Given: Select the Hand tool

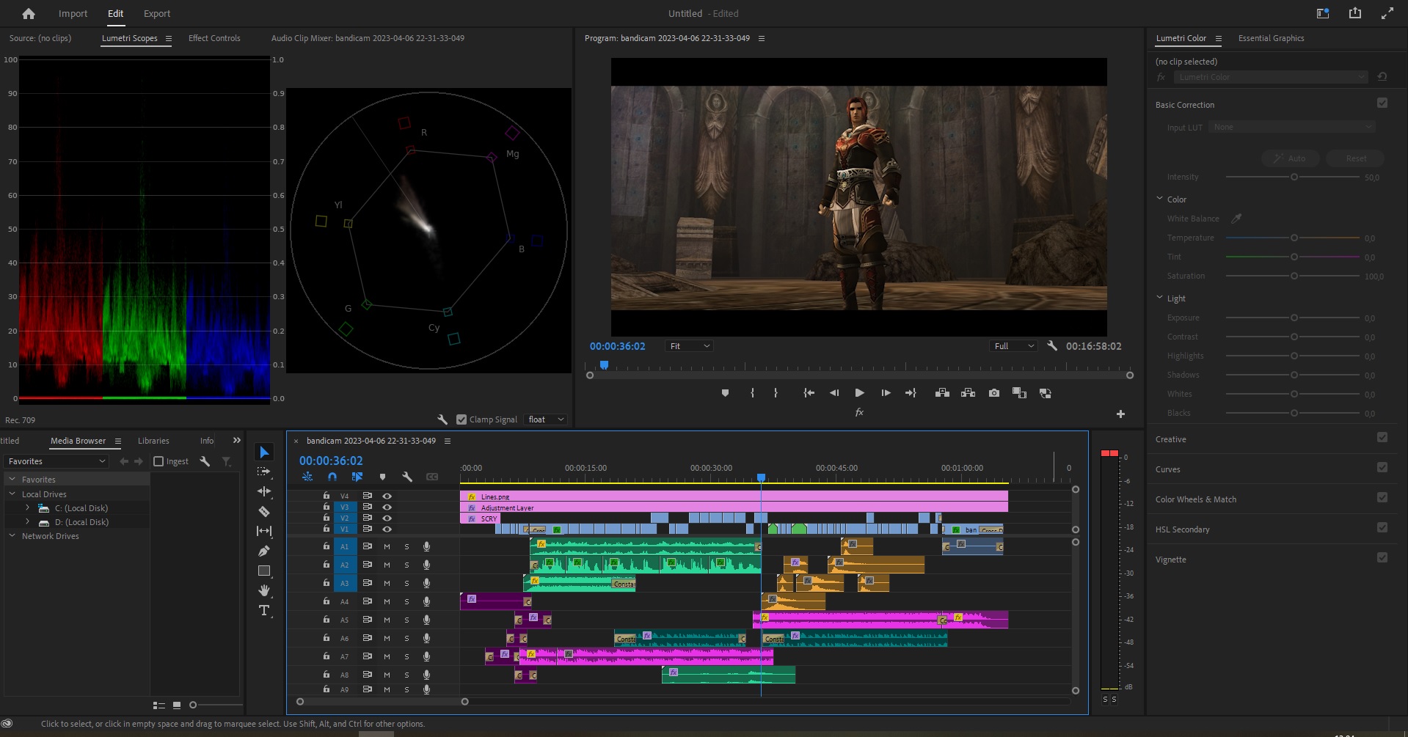Looking at the screenshot, I should (x=264, y=591).
